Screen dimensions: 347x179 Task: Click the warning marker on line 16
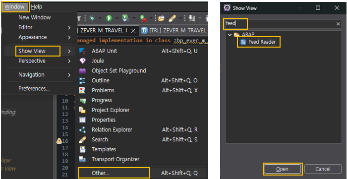coord(59,141)
